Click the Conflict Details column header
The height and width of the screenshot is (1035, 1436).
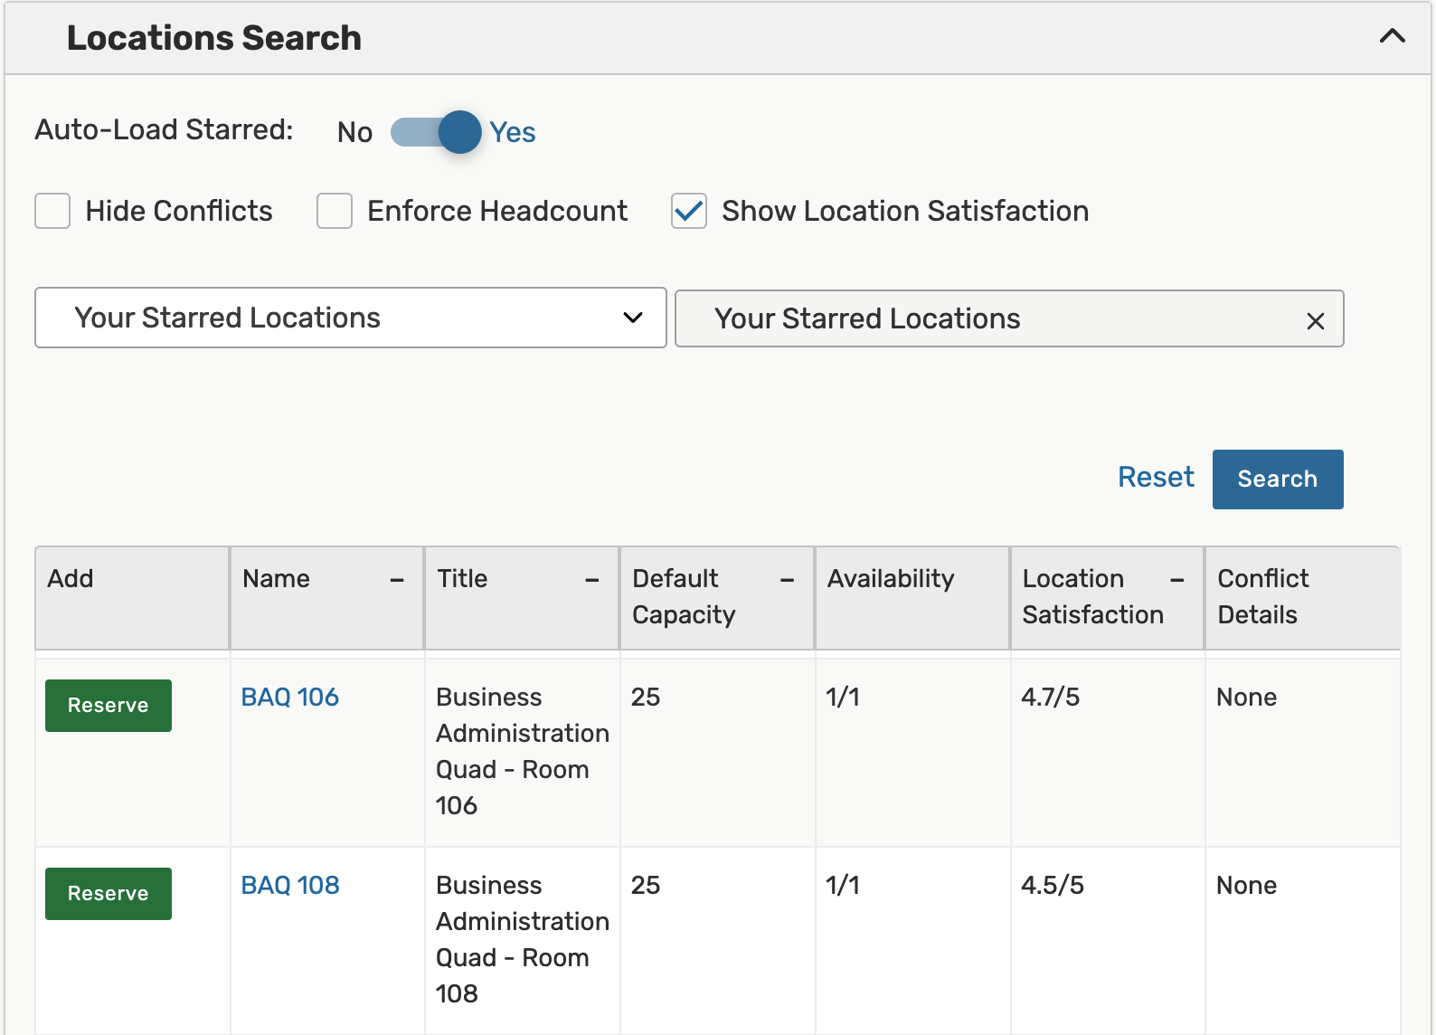pos(1262,596)
